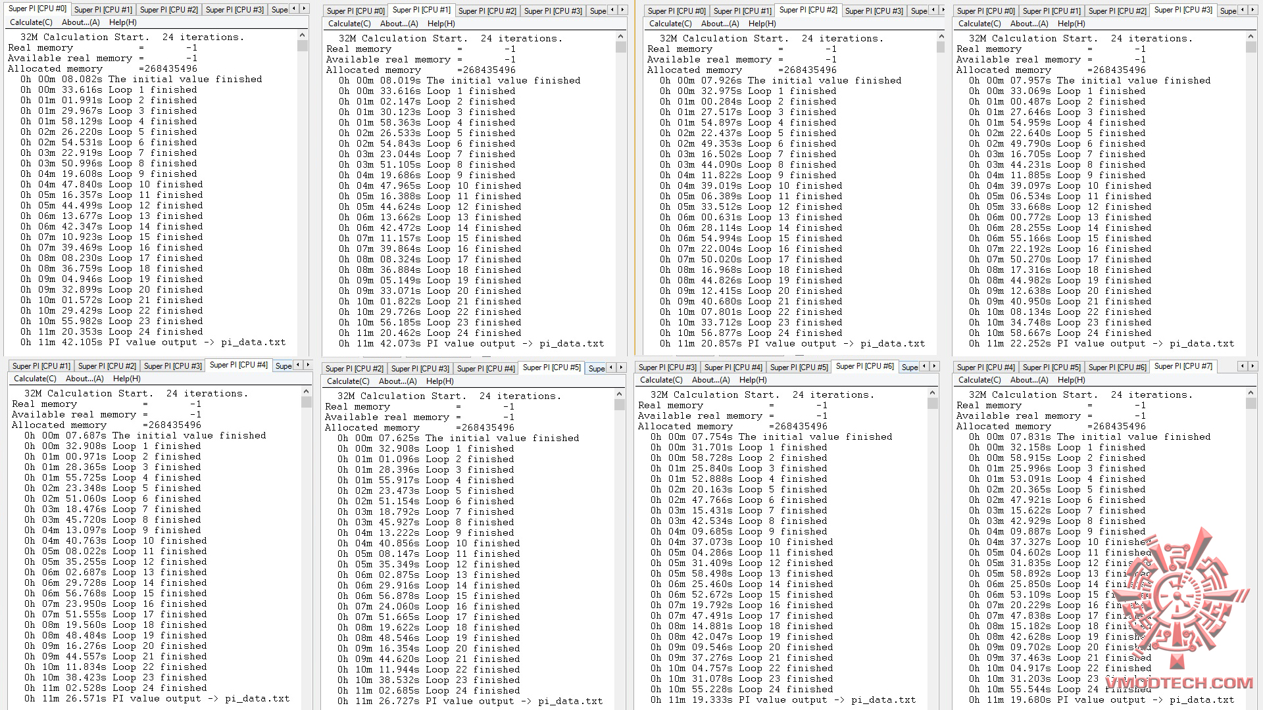This screenshot has height=710, width=1263.
Task: Click tab scroll right arrow in CPU #0 active window
Action: [305, 9]
